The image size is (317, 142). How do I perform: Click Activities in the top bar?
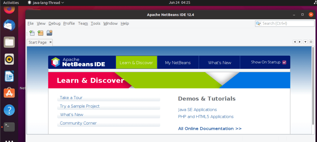11,2
